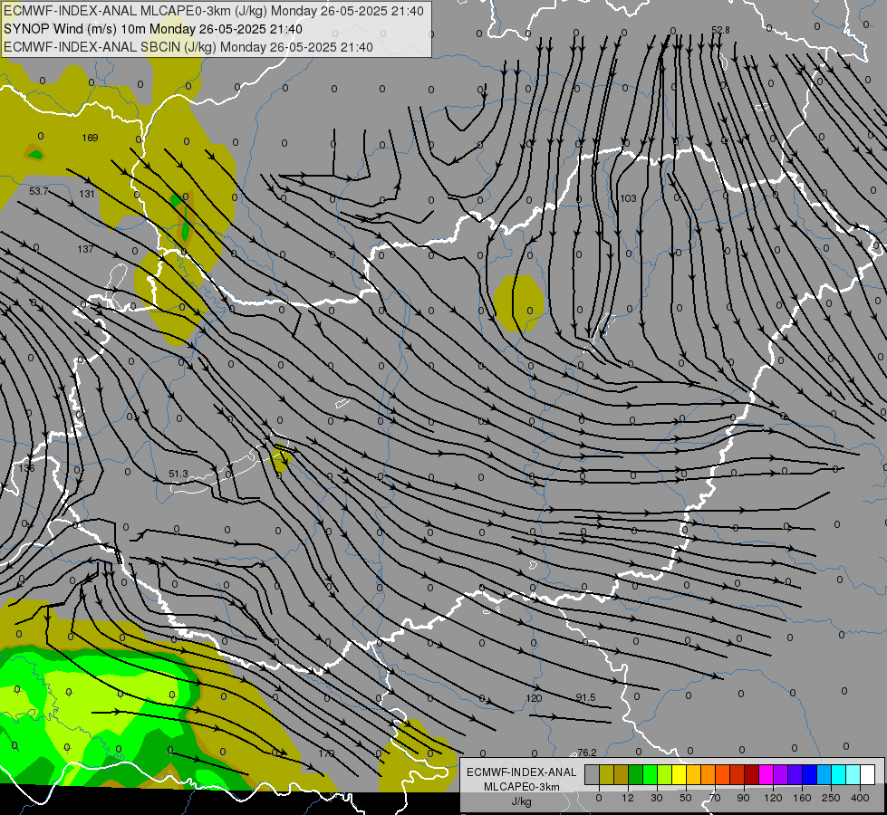The width and height of the screenshot is (887, 815).
Task: Click the 'ECMWF-INDEX-ANAL SBCIN' title line
Action: click(188, 47)
